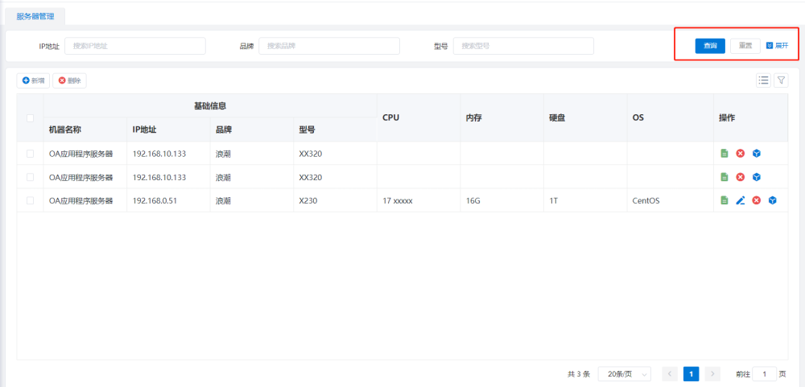Click the blue cube icon in the X230 row
The image size is (805, 387).
772,200
